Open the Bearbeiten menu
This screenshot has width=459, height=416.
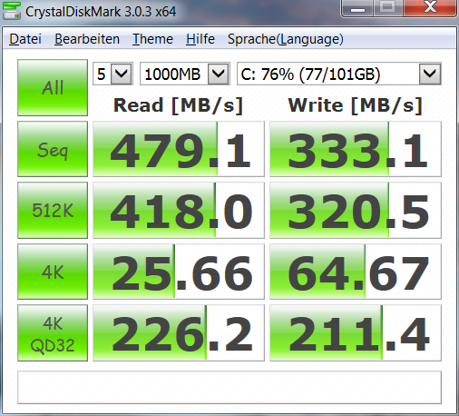(x=87, y=39)
